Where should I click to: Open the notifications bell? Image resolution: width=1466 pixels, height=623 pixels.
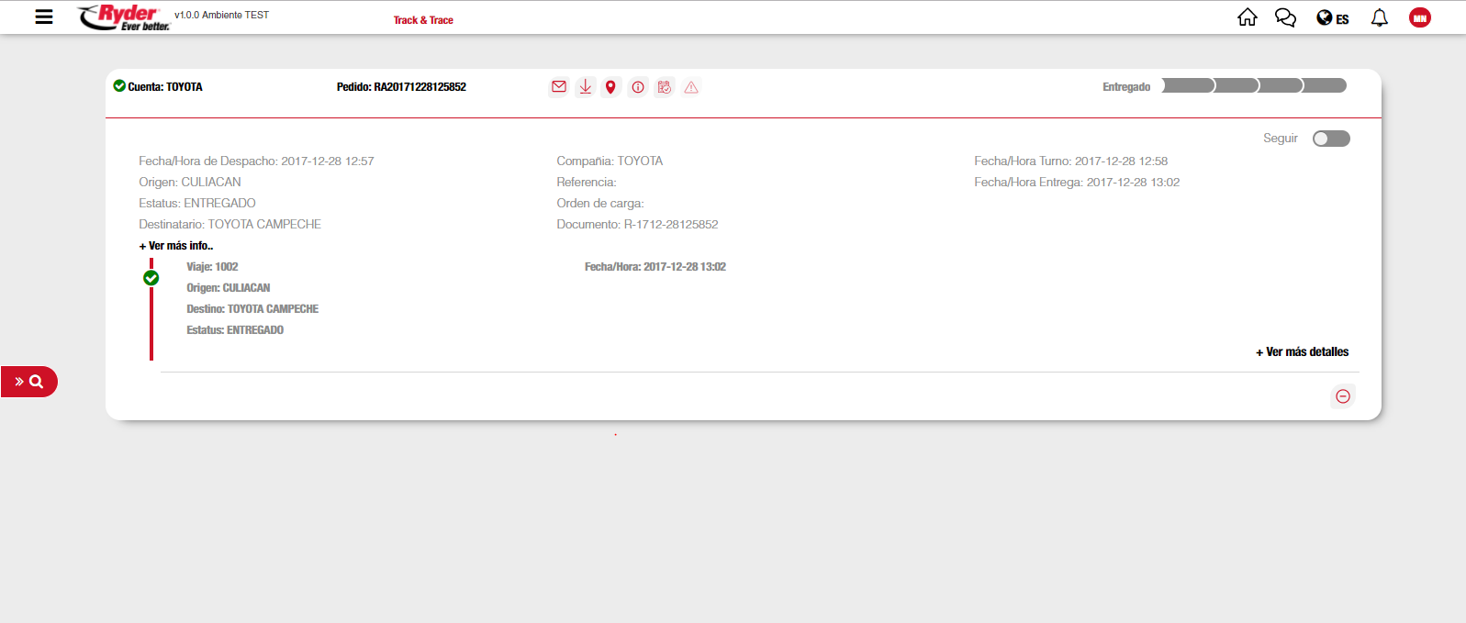coord(1379,17)
